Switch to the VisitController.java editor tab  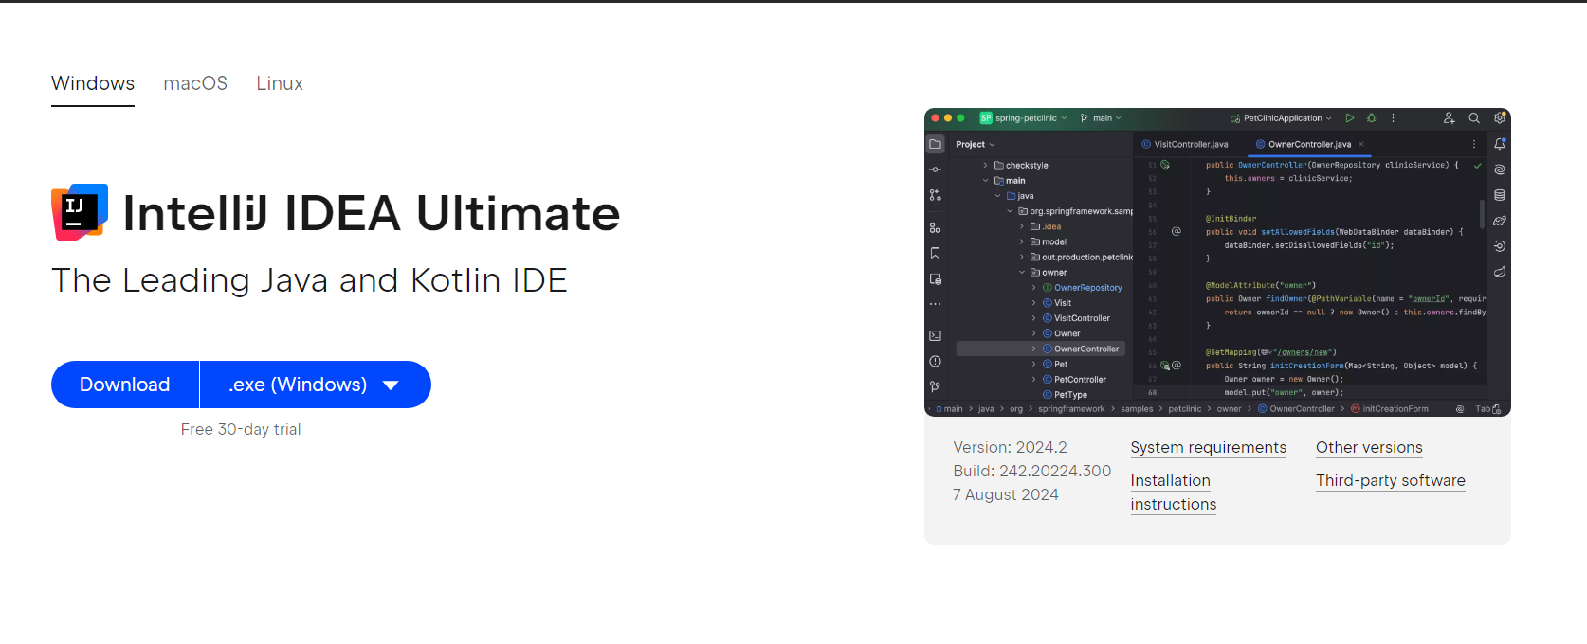click(1185, 144)
